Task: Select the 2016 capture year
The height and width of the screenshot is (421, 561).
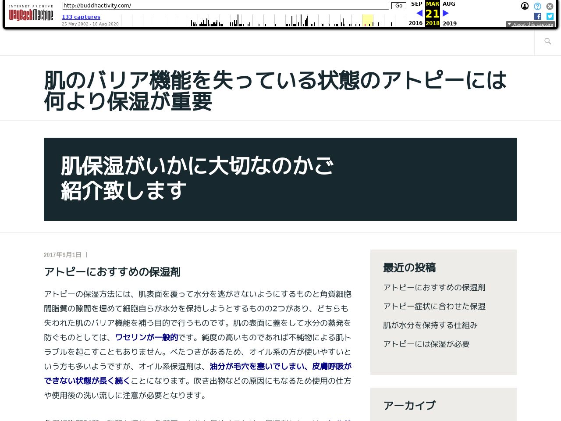Action: 415,23
